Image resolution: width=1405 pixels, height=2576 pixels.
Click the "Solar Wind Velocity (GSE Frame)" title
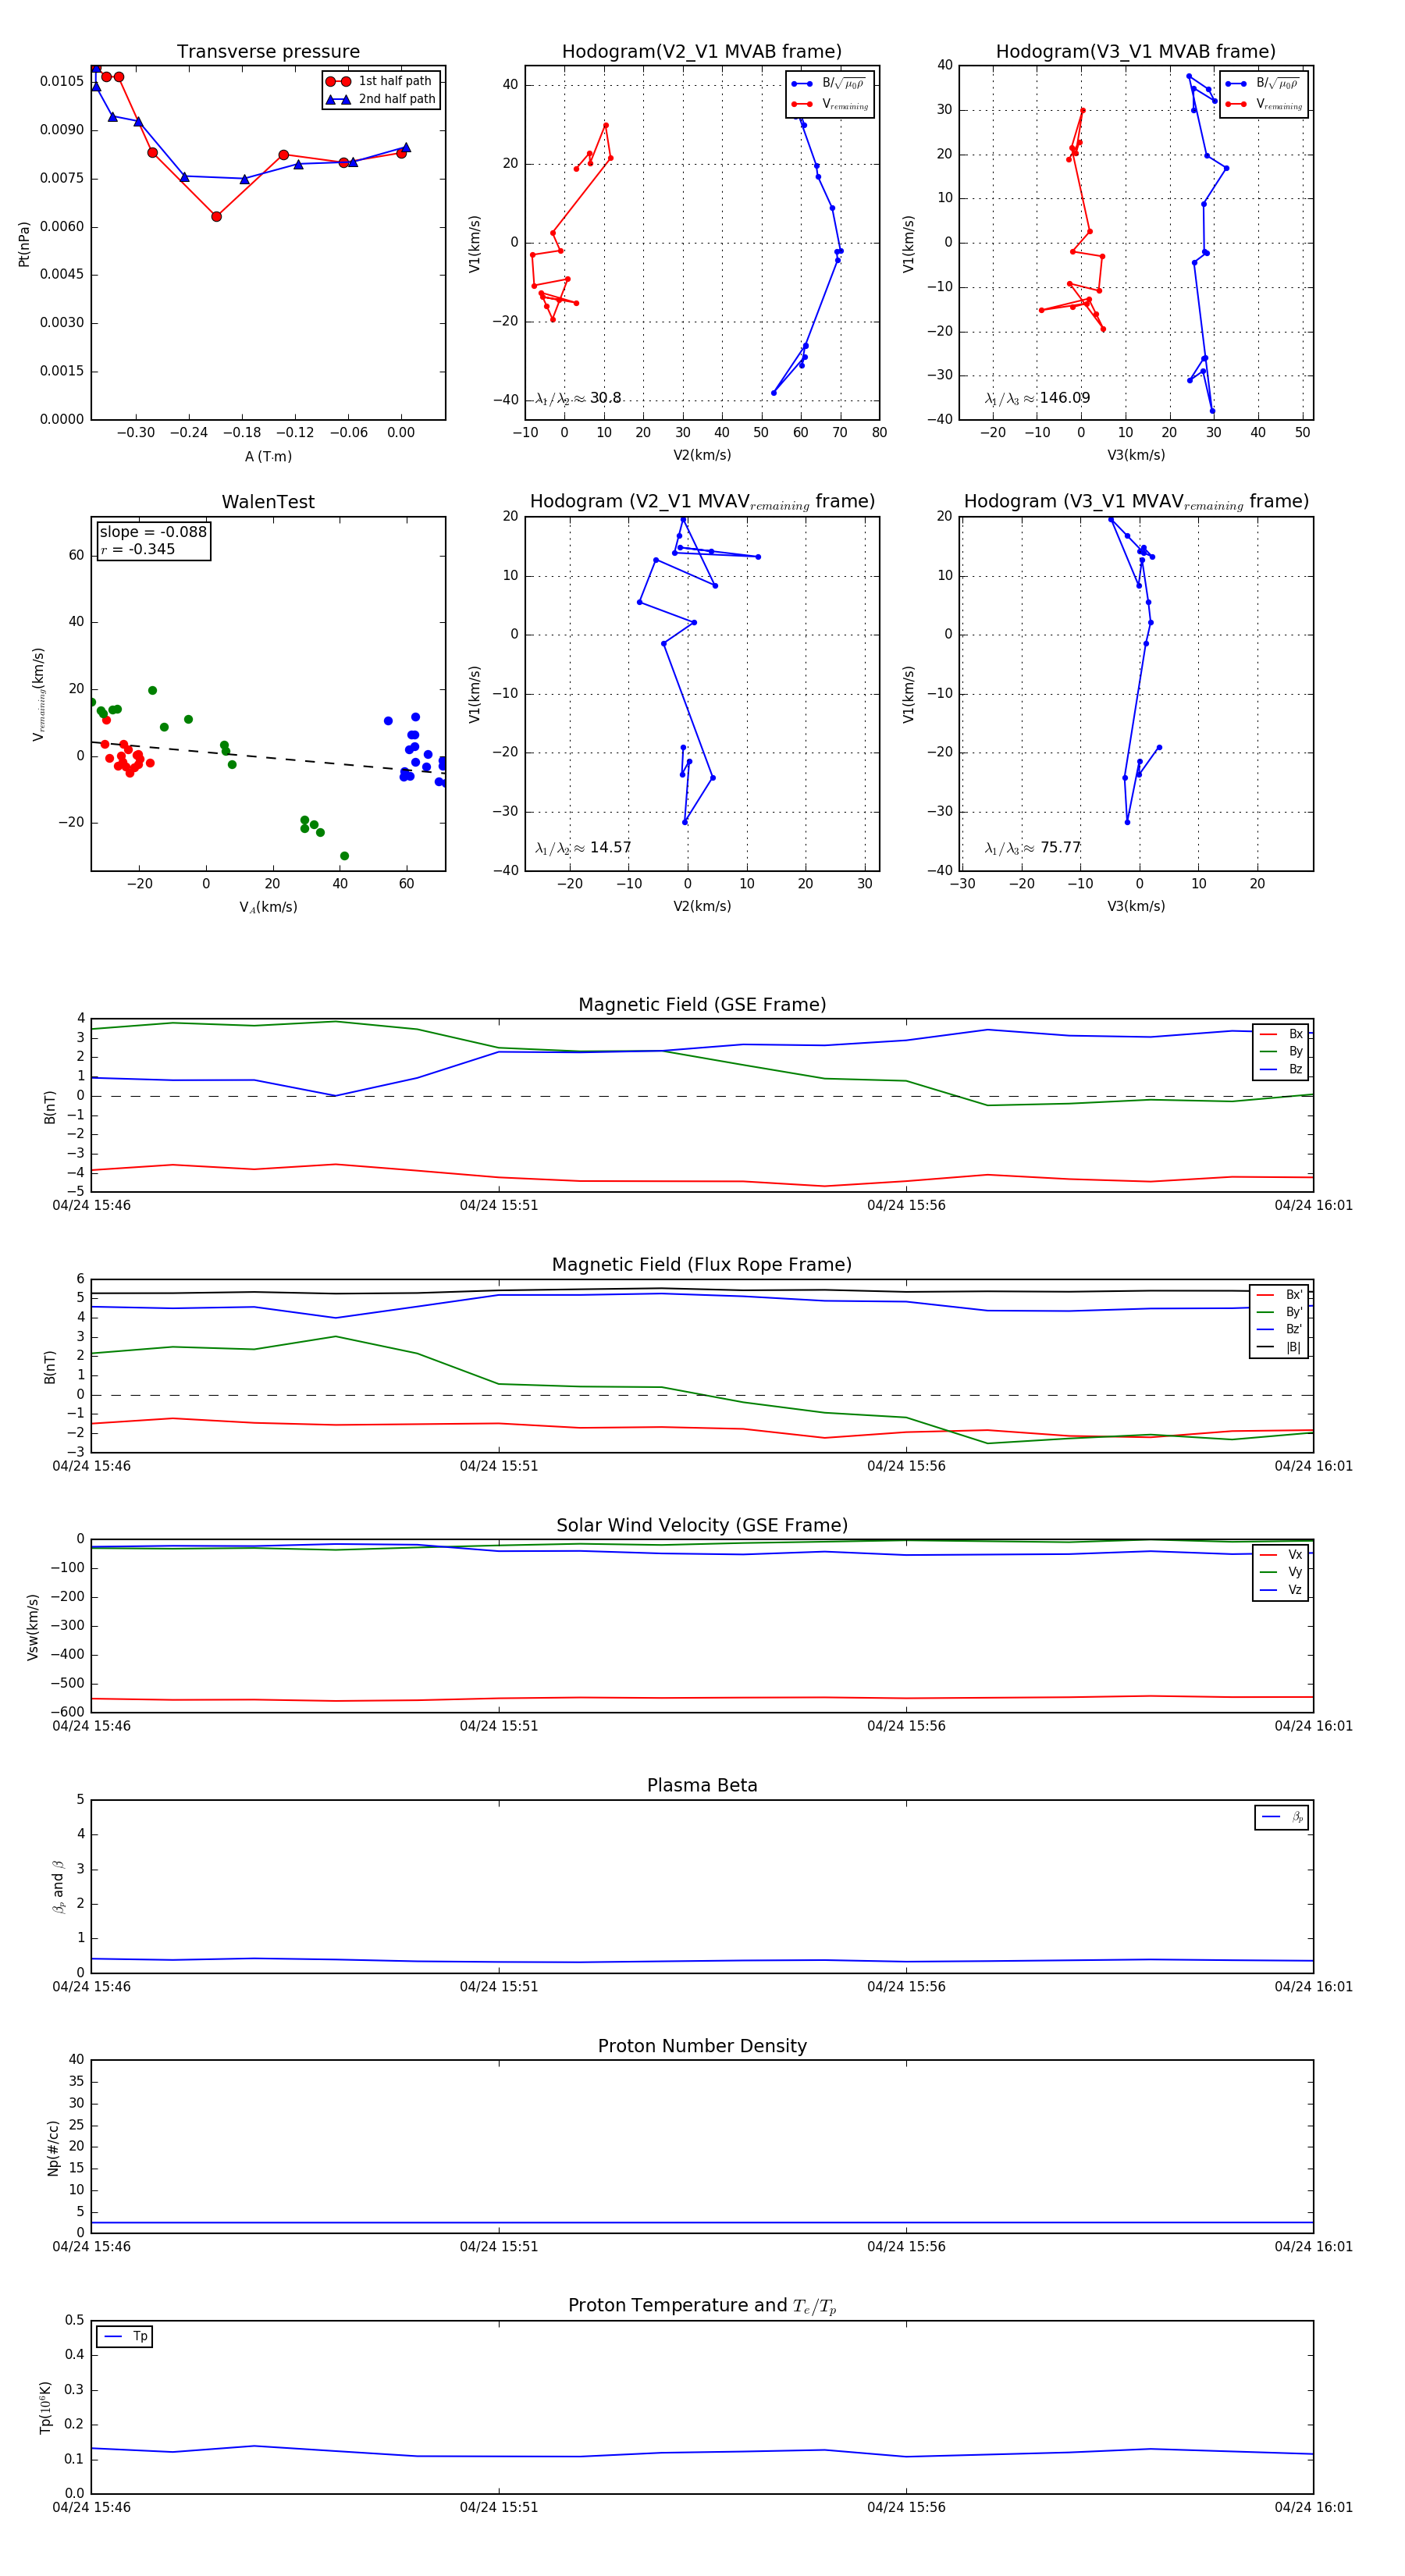pos(702,1525)
